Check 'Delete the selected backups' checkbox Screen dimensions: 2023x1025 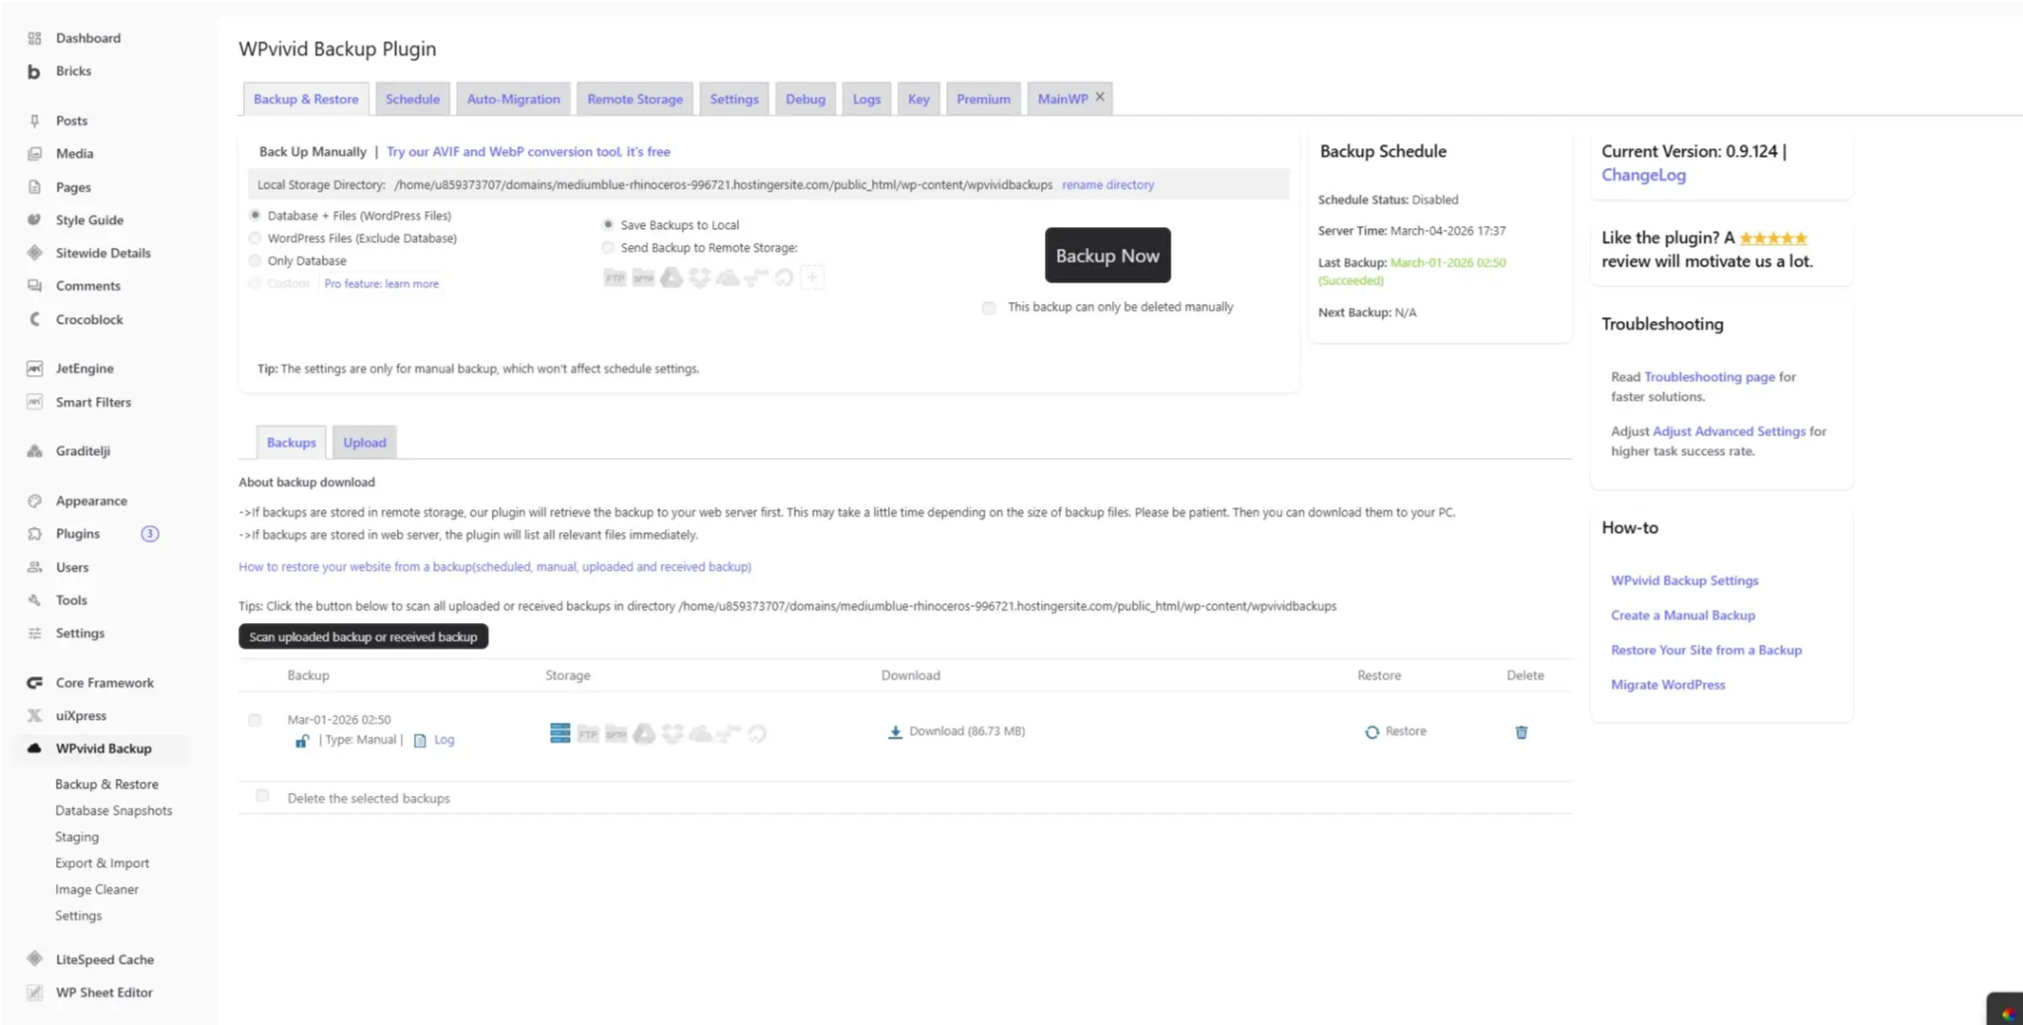click(262, 796)
